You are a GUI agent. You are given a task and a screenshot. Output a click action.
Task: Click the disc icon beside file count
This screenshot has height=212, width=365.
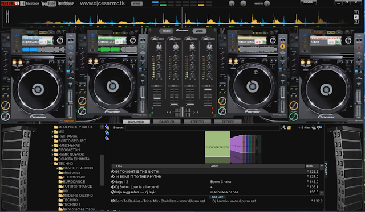pyautogui.click(x=314, y=127)
